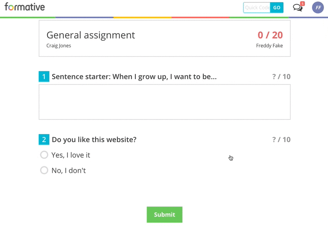Click the "Do you like this website?" question text
This screenshot has width=328, height=227.
[94, 140]
